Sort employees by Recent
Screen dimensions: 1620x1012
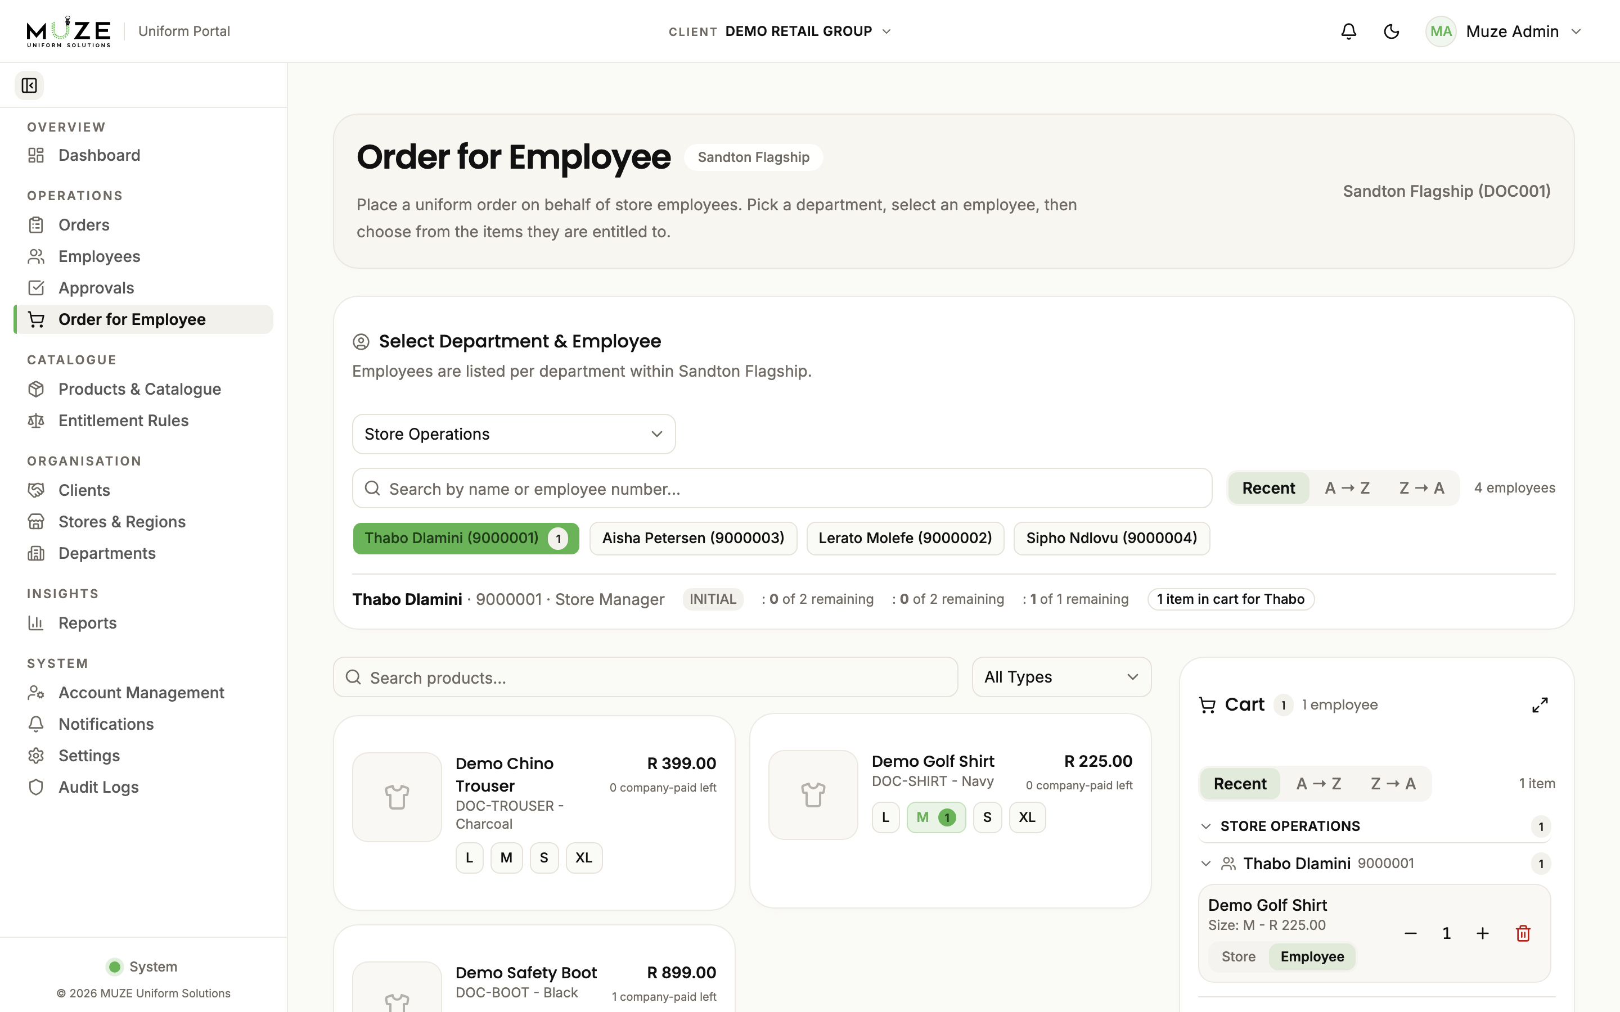(x=1268, y=488)
